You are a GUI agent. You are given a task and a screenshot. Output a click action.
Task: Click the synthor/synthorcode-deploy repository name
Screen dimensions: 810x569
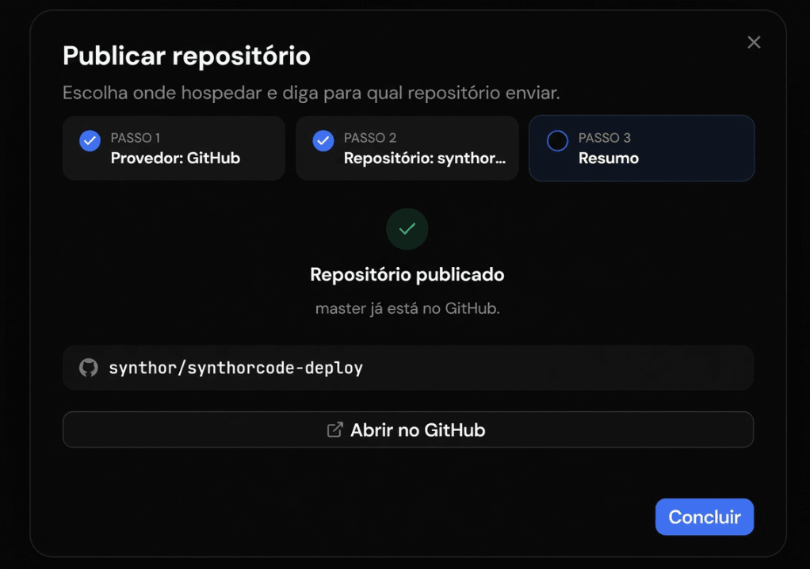click(x=235, y=369)
